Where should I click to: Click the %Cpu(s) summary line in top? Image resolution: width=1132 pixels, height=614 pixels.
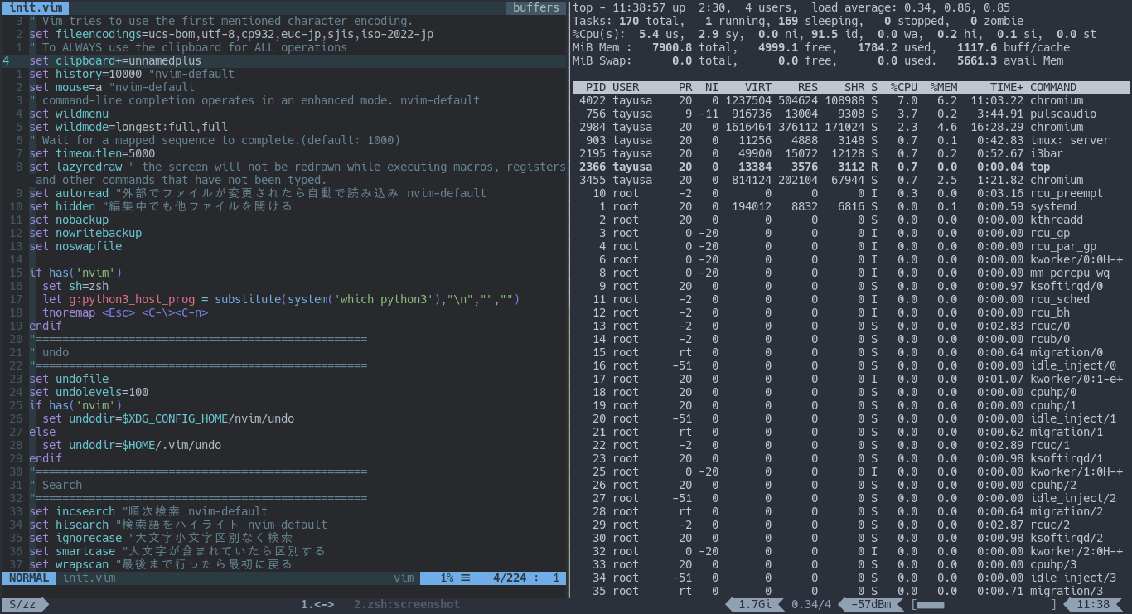click(834, 34)
